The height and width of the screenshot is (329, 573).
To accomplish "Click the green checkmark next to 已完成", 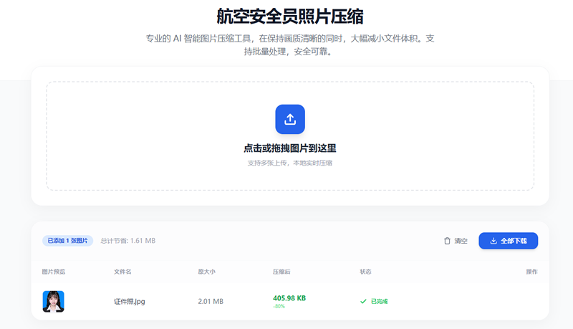I will (x=363, y=302).
